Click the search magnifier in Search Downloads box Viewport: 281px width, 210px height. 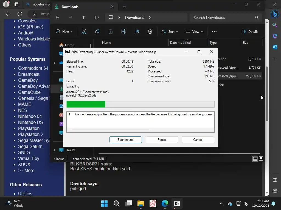[x=257, y=17]
